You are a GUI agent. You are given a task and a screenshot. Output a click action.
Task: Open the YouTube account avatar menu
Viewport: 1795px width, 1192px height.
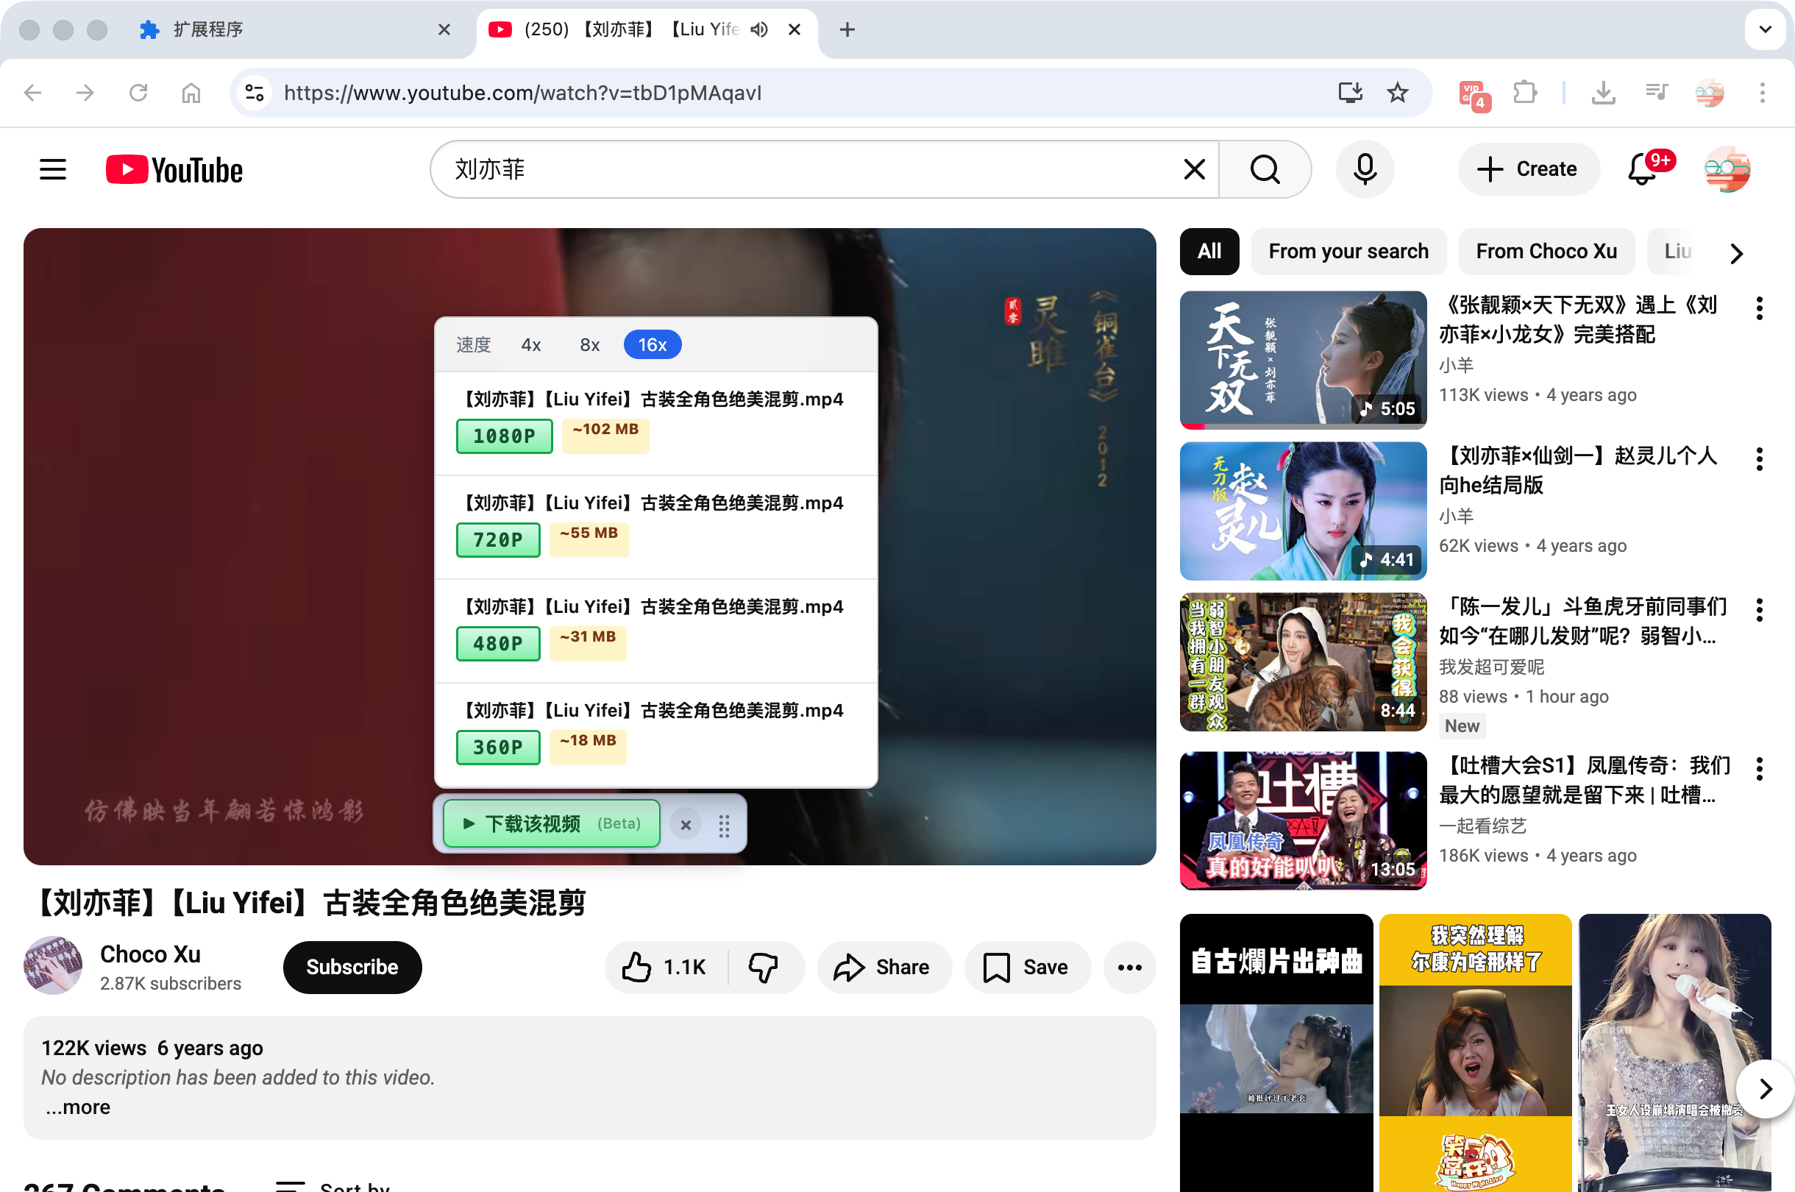click(1727, 168)
